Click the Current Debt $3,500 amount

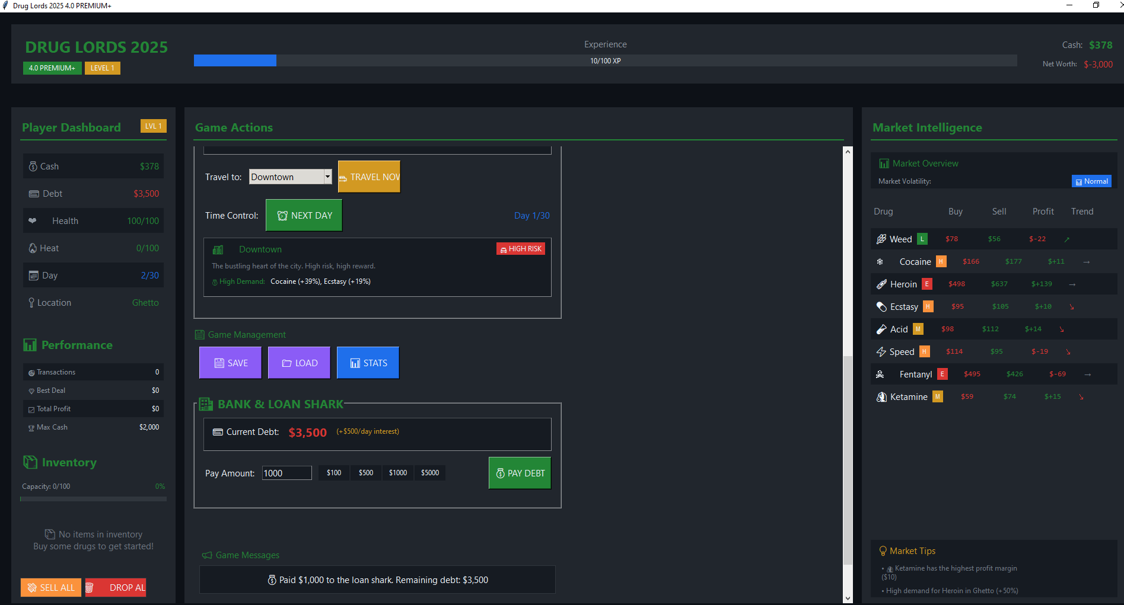point(307,433)
